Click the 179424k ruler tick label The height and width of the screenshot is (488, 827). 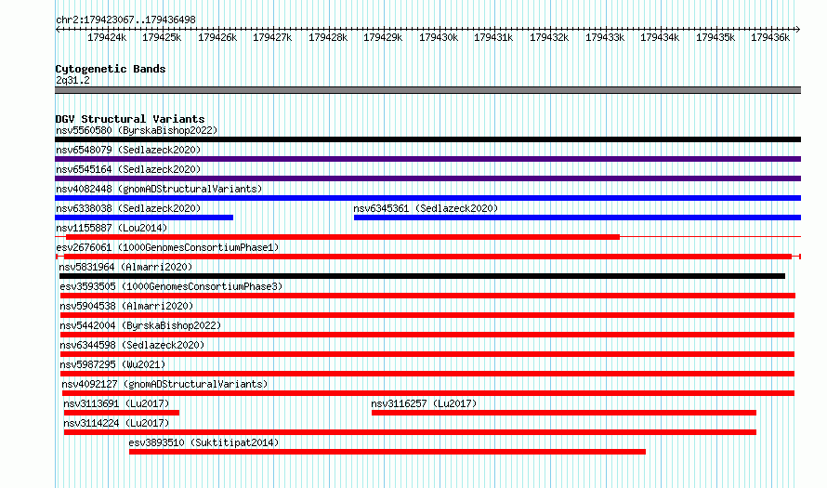(x=107, y=37)
